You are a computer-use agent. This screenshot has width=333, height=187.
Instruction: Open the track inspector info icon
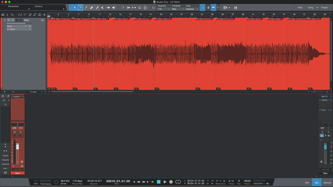tap(7, 15)
